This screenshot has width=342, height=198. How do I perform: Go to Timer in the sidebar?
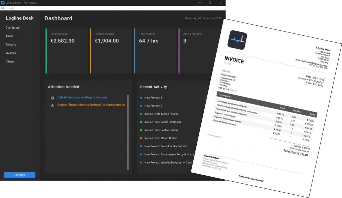point(9,36)
